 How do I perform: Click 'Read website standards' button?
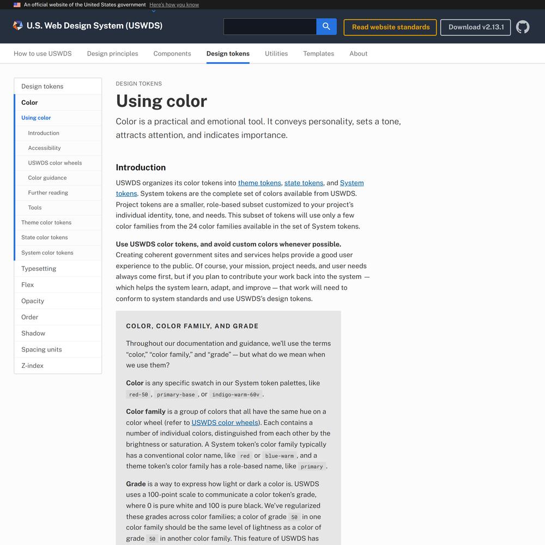pyautogui.click(x=390, y=27)
